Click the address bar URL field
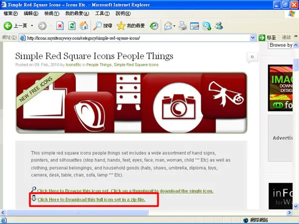Viewport: 299px width, 224px height. click(x=138, y=38)
